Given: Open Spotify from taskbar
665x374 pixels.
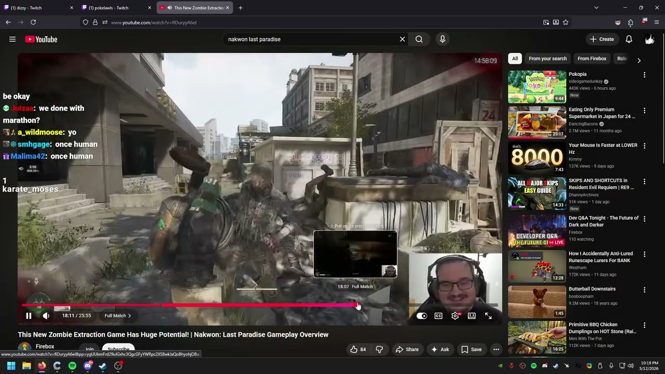Looking at the screenshot, I should (x=72, y=366).
